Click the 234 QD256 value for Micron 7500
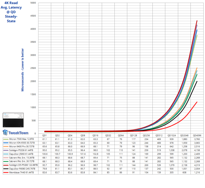 [146, 139]
